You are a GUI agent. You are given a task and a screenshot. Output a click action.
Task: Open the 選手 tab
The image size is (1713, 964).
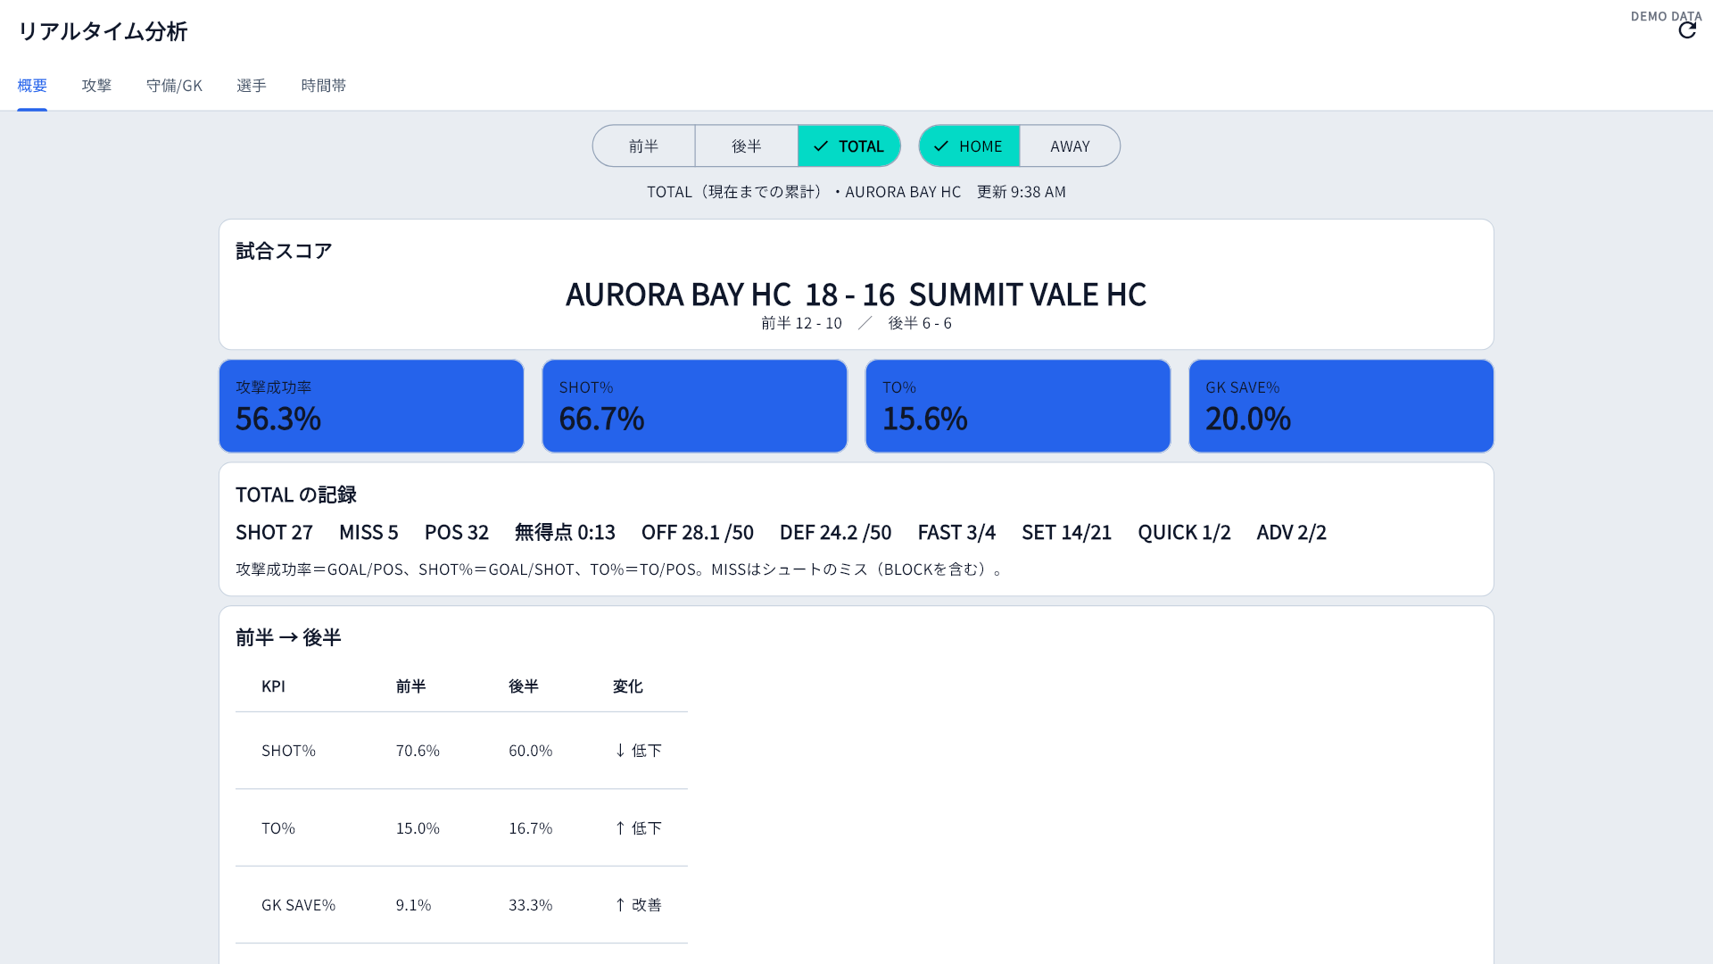[252, 86]
